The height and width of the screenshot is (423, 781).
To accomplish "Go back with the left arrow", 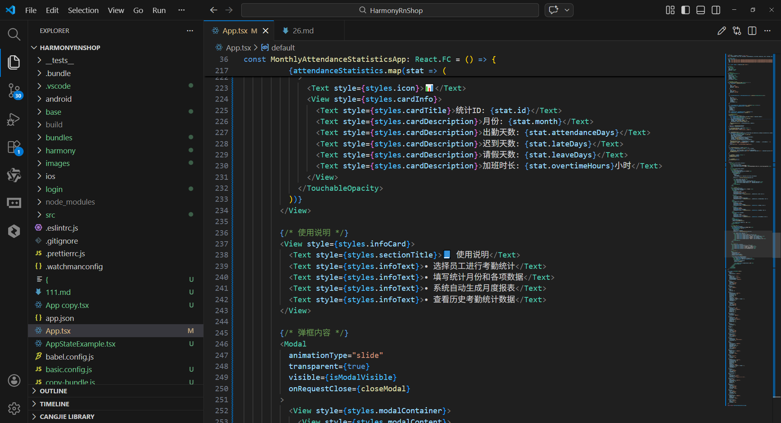I will tap(214, 10).
